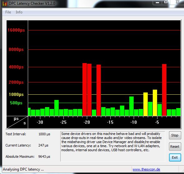The width and height of the screenshot is (184, 174).
Task: Click the Reset button
Action: click(x=175, y=147)
